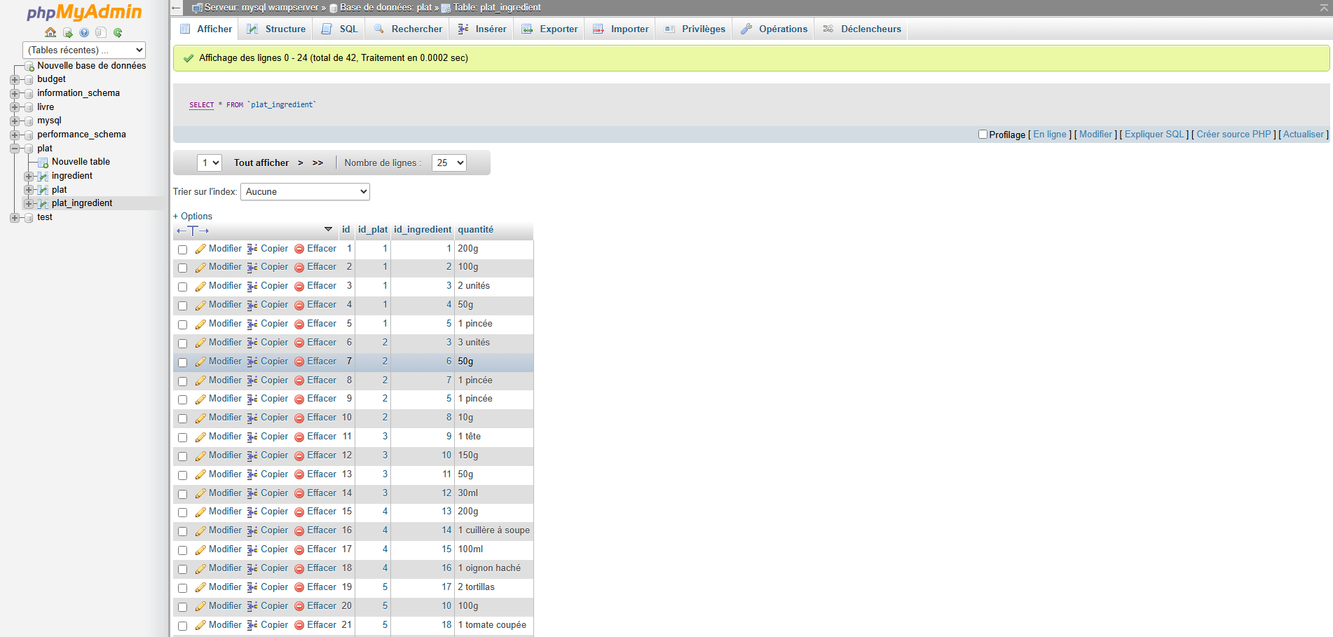Click the Copier icon for row 10
The height and width of the screenshot is (637, 1333).
coord(252,418)
